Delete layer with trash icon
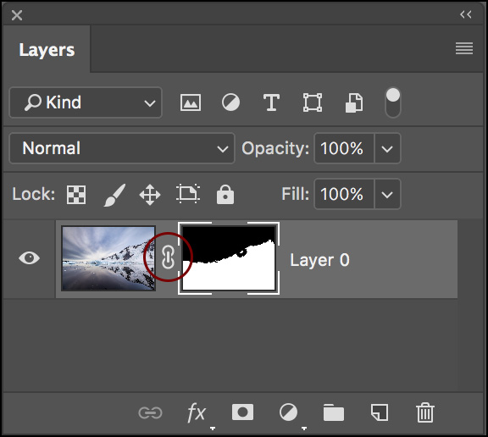Screen dimensions: 488x437 [x=425, y=412]
